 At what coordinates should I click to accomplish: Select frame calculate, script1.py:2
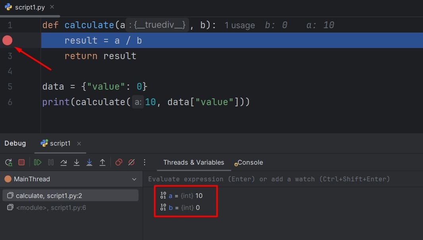pyautogui.click(x=70, y=196)
